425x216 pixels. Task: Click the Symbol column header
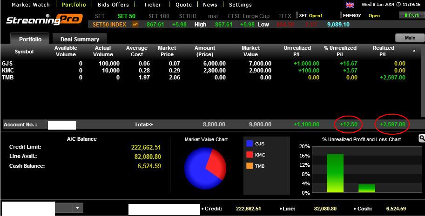point(24,52)
